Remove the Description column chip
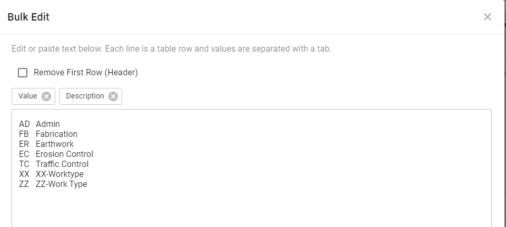Image resolution: width=506 pixels, height=227 pixels. (x=113, y=96)
